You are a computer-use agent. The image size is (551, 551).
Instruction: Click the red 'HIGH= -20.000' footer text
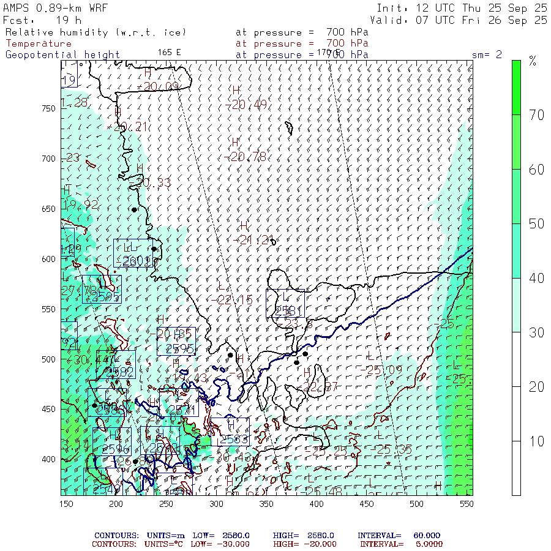tap(305, 544)
